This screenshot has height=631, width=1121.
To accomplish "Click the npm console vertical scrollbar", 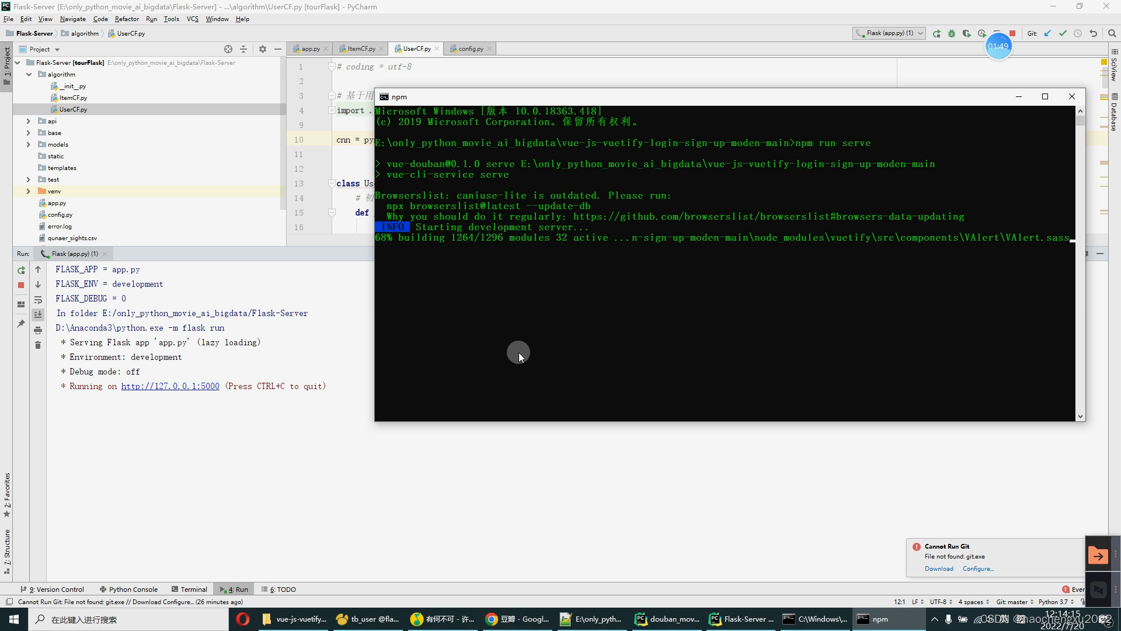I will pos(1080,263).
